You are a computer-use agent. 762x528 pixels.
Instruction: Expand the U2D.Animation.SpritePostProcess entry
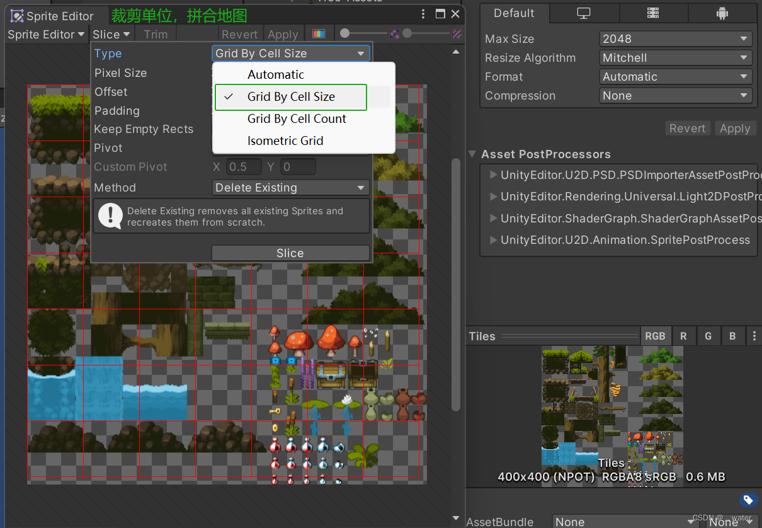[x=494, y=239]
